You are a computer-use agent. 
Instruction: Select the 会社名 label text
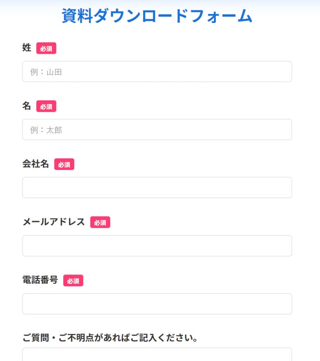(x=36, y=164)
